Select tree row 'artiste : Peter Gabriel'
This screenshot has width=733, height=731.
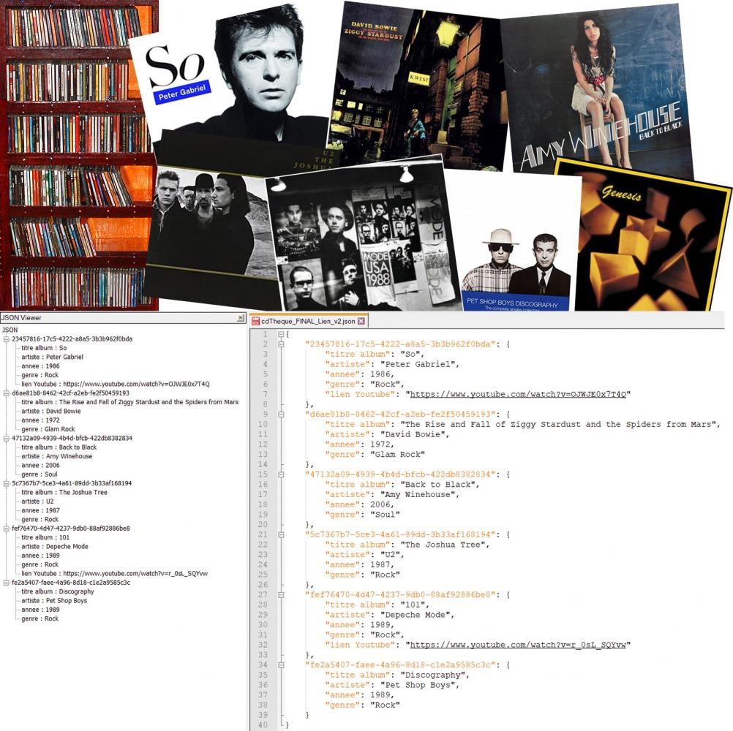[53, 357]
